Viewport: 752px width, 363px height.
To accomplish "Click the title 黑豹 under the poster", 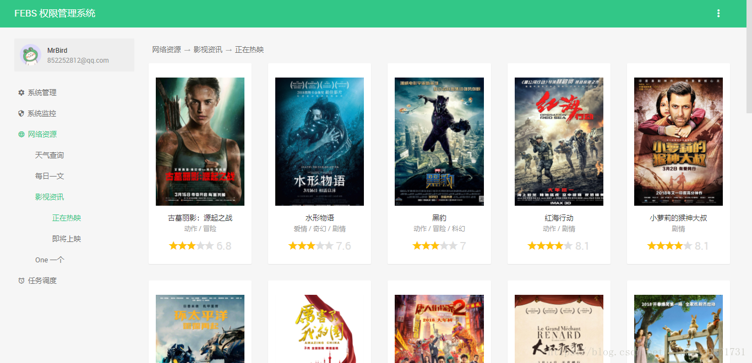I will [439, 218].
